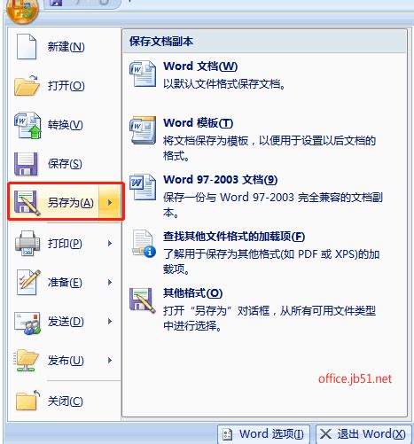Expand the 发布(U) submenu arrow

(110, 360)
